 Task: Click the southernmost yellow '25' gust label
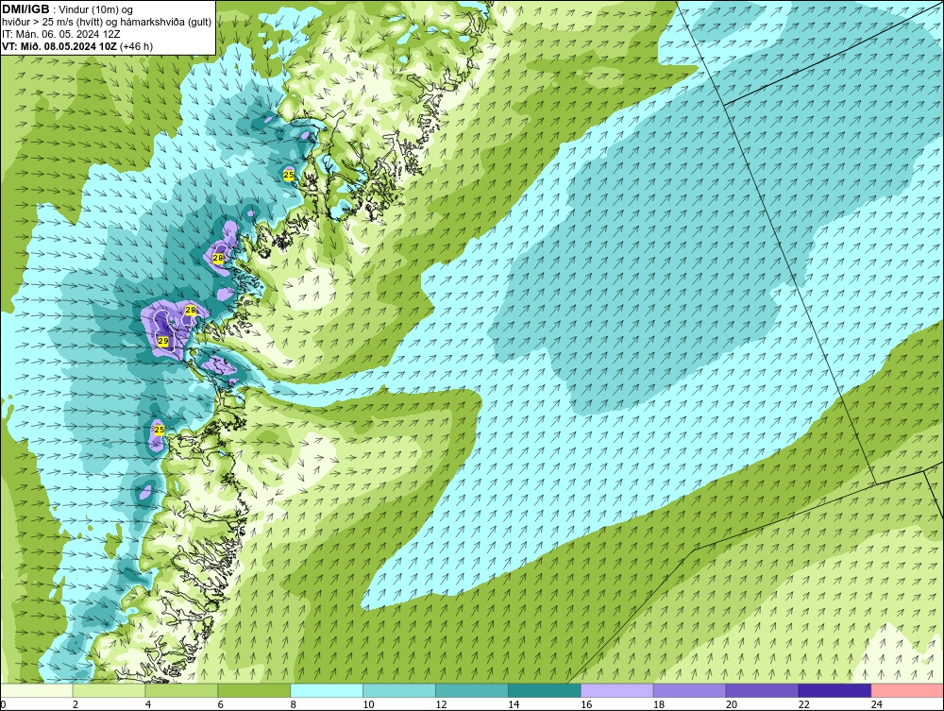pyautogui.click(x=159, y=430)
